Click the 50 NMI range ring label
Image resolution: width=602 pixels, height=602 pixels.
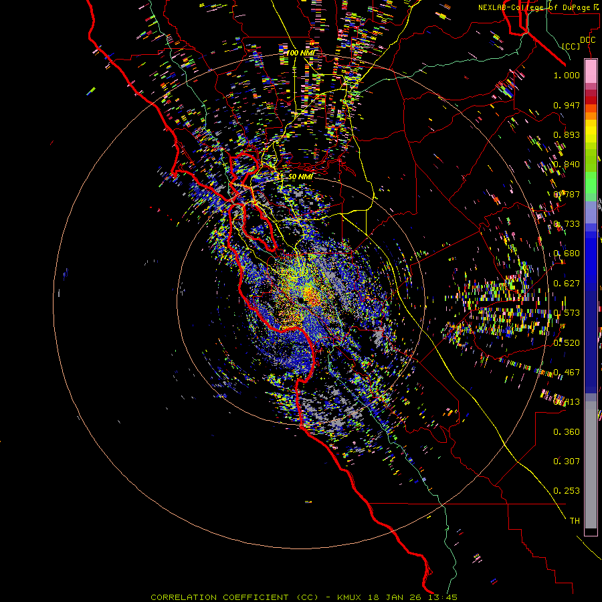(x=300, y=177)
